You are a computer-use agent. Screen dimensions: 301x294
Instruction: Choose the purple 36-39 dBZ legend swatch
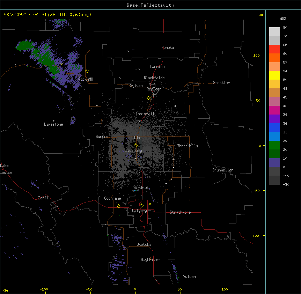pyautogui.click(x=274, y=119)
